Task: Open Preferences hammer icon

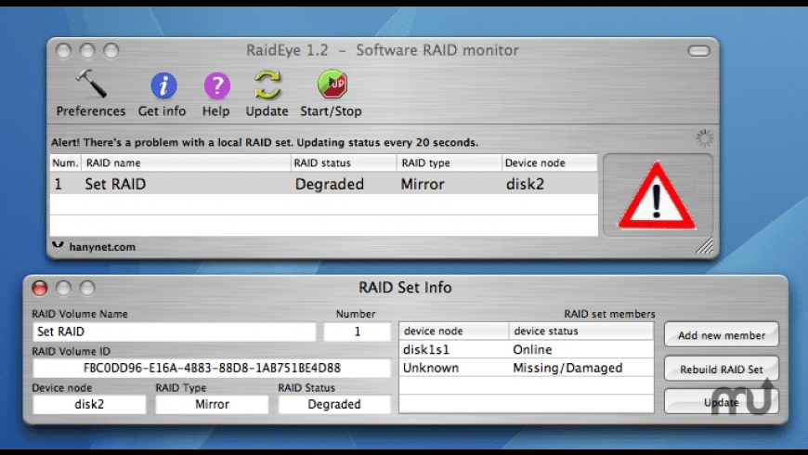Action: [x=90, y=87]
